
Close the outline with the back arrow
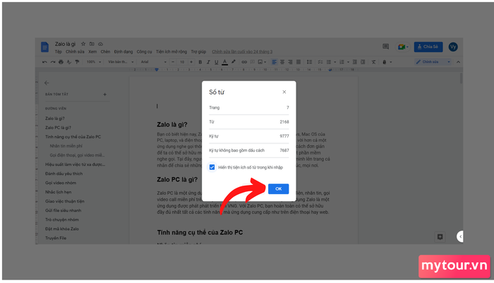47,83
